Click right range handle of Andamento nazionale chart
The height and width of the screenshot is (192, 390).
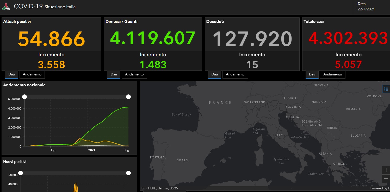point(128,97)
